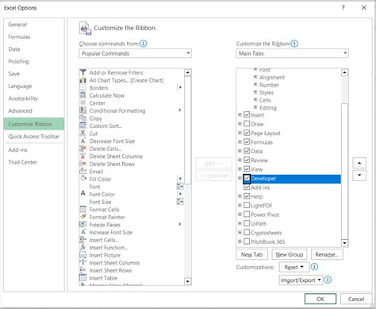Screen dimensions: 376x309
Task: Click the Decrease Font Size icon
Action: [83, 141]
